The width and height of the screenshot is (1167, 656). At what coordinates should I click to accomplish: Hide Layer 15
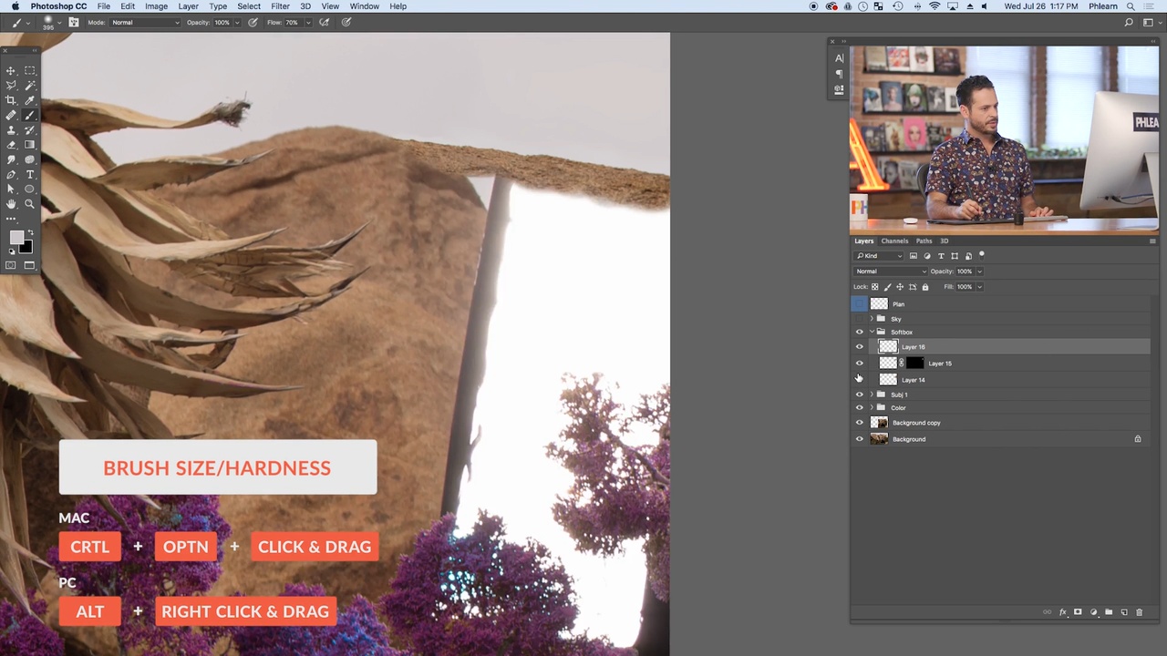point(859,364)
